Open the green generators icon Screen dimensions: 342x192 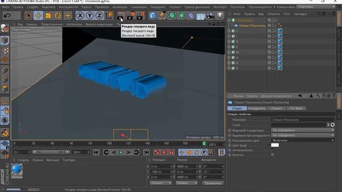click(172, 15)
